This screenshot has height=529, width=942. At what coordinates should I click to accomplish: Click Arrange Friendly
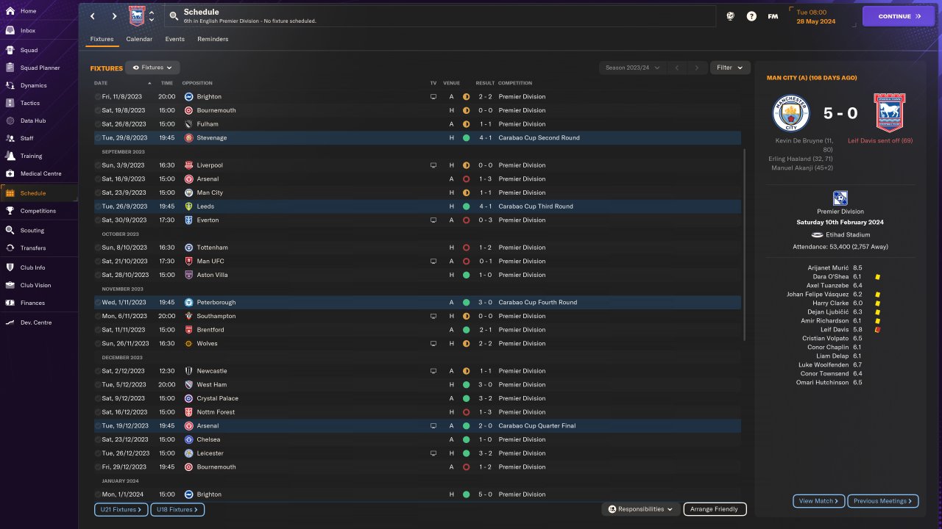pos(715,509)
